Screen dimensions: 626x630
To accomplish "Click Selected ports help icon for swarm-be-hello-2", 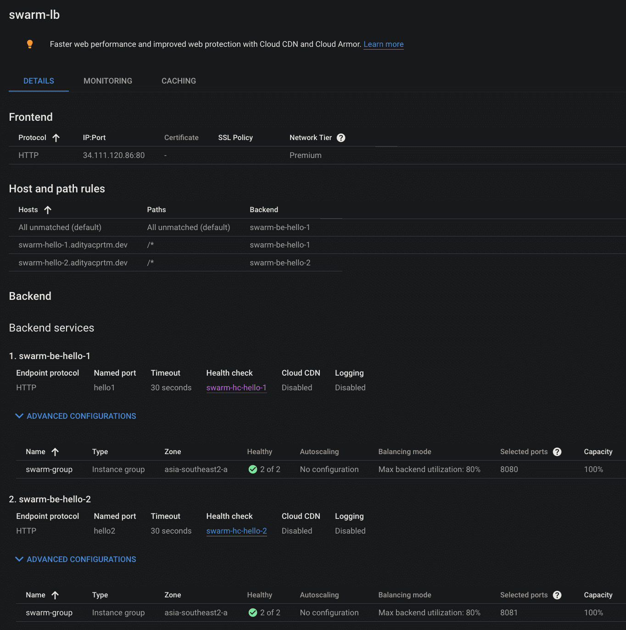I will point(557,595).
